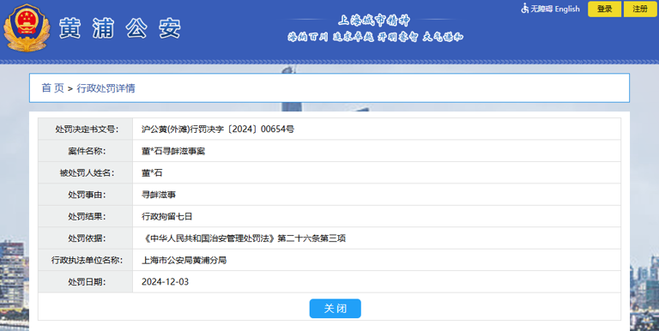Viewport: 659px width, 331px height.
Task: Click the 处罚事由 value 寻衅滋事
Action: pyautogui.click(x=159, y=195)
